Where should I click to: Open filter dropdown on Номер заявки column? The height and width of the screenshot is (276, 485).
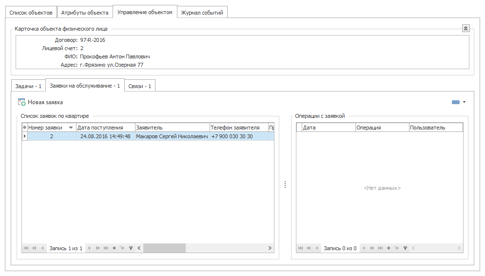click(x=71, y=128)
